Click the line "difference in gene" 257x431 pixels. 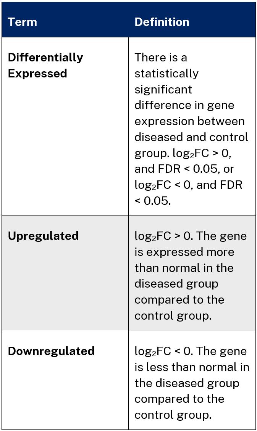coord(184,105)
